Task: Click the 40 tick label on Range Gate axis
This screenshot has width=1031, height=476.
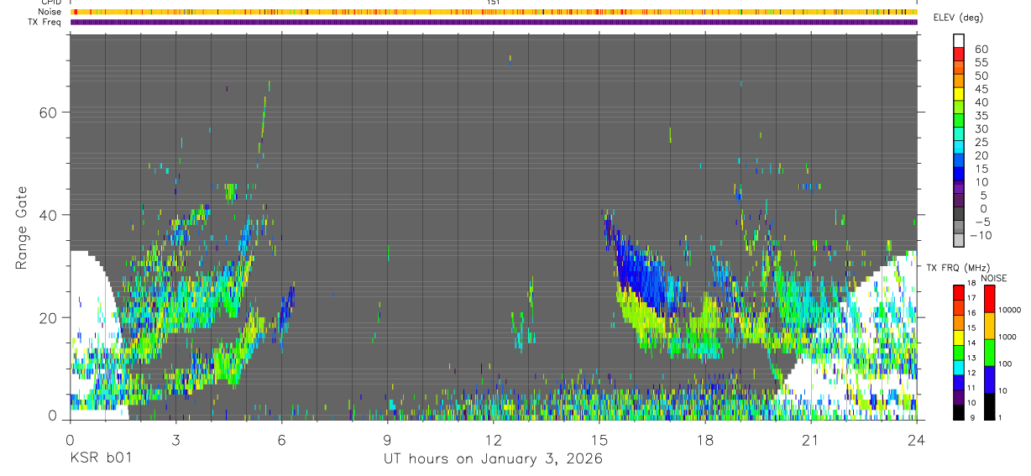Action: pyautogui.click(x=49, y=215)
